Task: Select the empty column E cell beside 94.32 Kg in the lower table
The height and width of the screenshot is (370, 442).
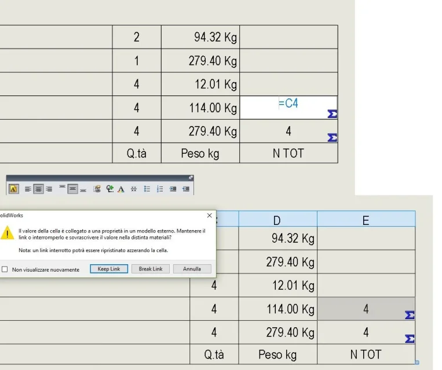Action: pos(366,238)
